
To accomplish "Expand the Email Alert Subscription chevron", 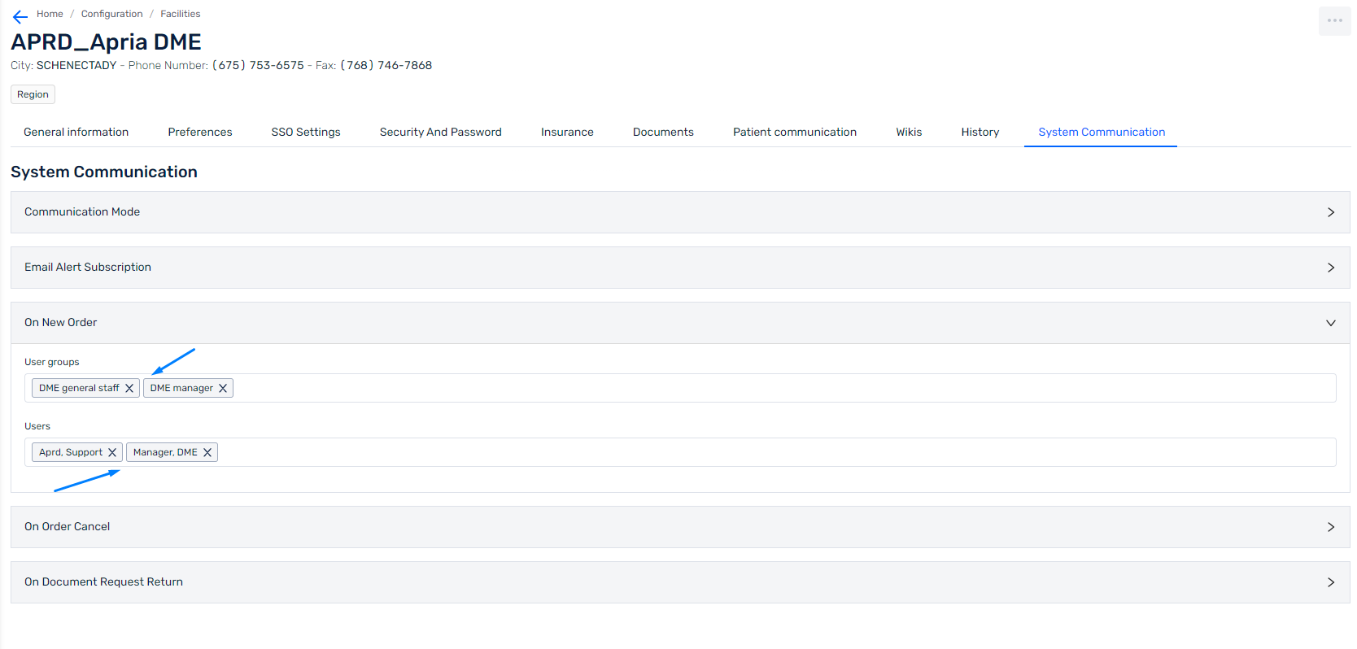I will coord(1331,268).
